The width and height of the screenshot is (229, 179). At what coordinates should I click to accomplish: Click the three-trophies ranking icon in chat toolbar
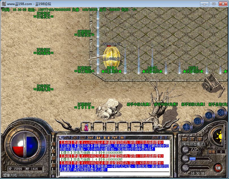114,138
